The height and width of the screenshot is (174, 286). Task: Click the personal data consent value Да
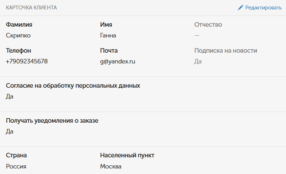click(x=10, y=96)
